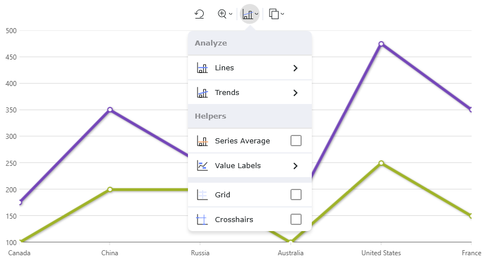This screenshot has width=484, height=262.
Task: Click the Lines menu icon
Action: (x=203, y=68)
